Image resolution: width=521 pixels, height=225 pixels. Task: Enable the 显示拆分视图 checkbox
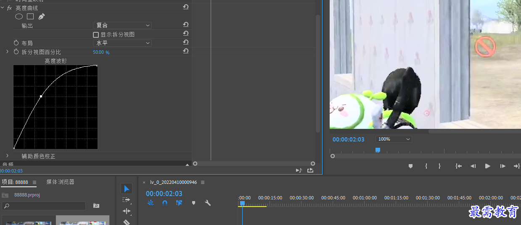click(96, 34)
